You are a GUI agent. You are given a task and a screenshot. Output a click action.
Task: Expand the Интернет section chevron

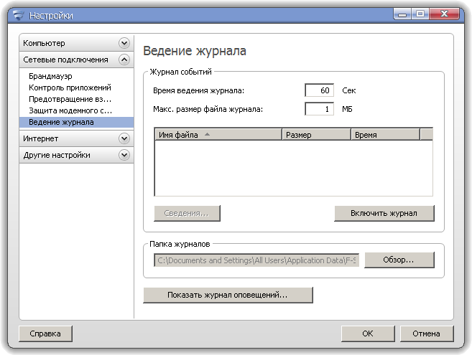[x=124, y=138]
